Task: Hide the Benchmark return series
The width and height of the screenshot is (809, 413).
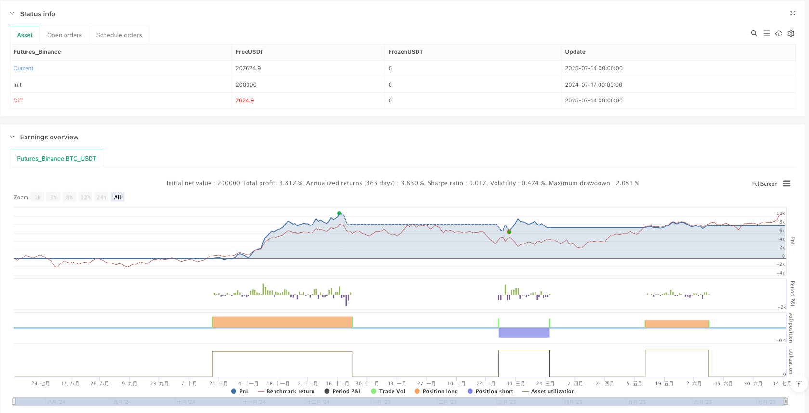Action: [286, 391]
